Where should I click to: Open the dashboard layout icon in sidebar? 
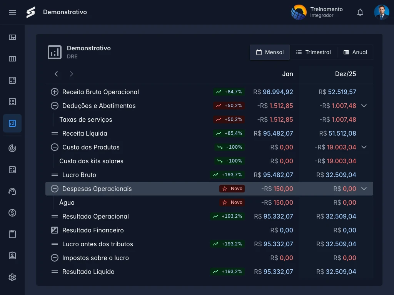(12, 37)
